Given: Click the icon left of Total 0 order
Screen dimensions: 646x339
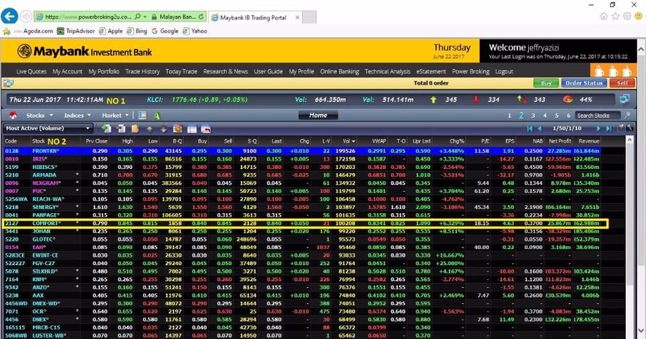Looking at the screenshot, I should [x=8, y=83].
